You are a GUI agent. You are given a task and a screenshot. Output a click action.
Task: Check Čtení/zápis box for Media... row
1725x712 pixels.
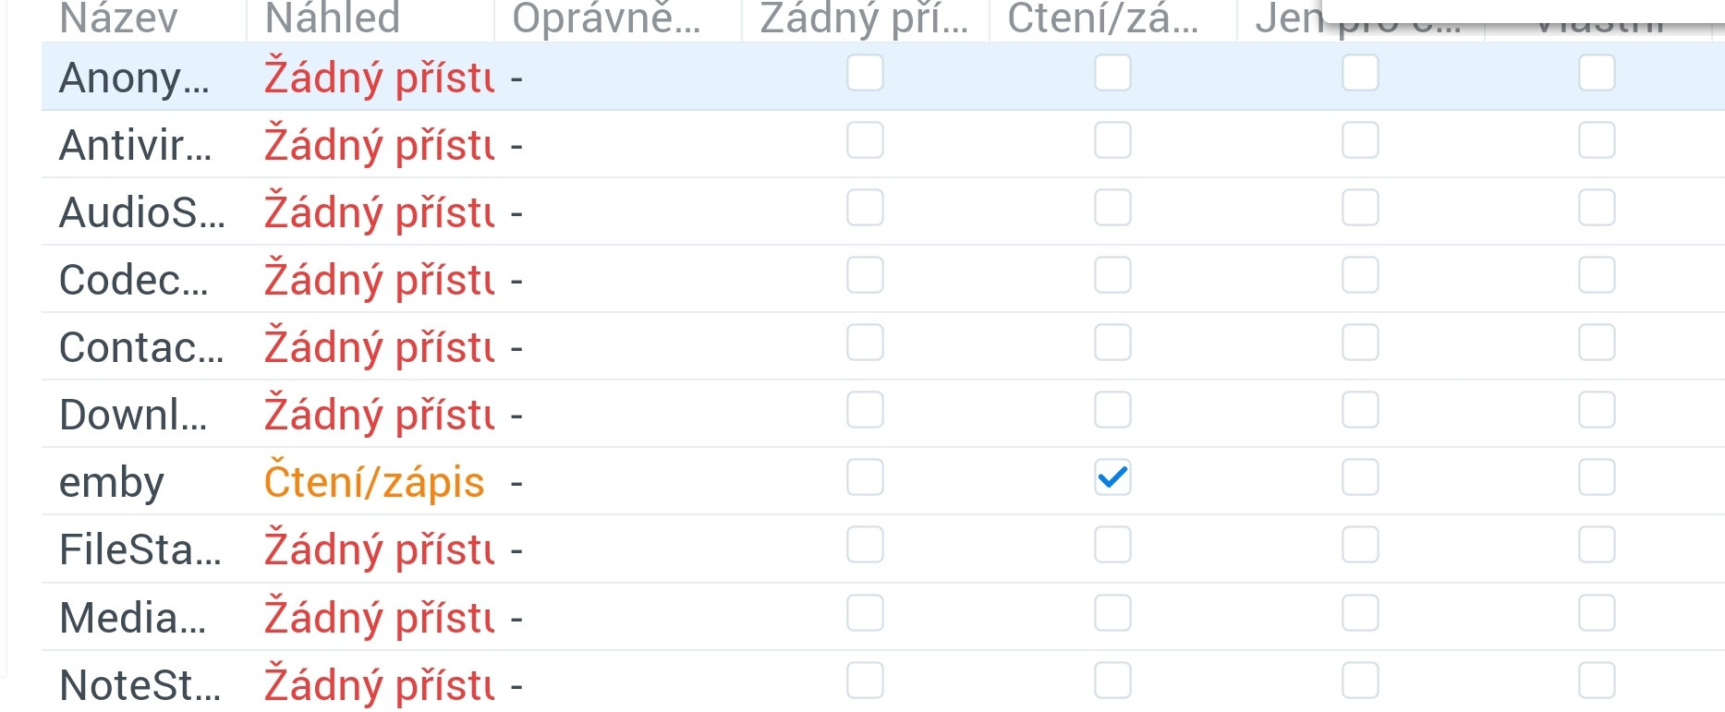click(x=1112, y=613)
